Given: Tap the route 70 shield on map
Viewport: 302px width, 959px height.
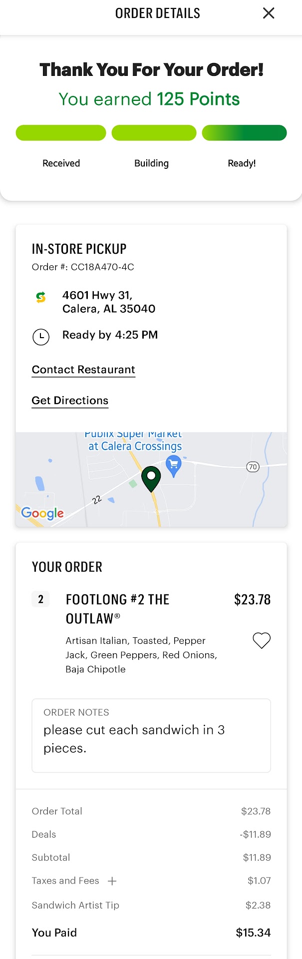Looking at the screenshot, I should tap(253, 467).
